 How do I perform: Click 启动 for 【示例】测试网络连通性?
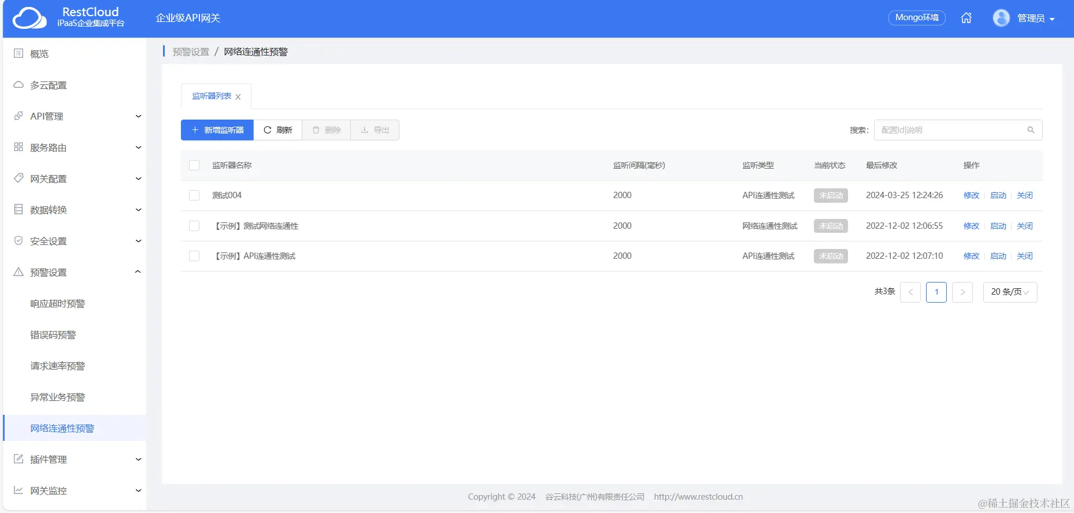(998, 226)
